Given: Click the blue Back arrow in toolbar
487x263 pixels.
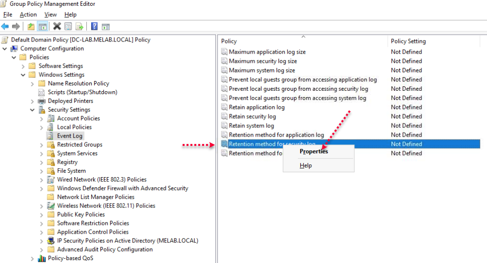Looking at the screenshot, I should pyautogui.click(x=5, y=26).
